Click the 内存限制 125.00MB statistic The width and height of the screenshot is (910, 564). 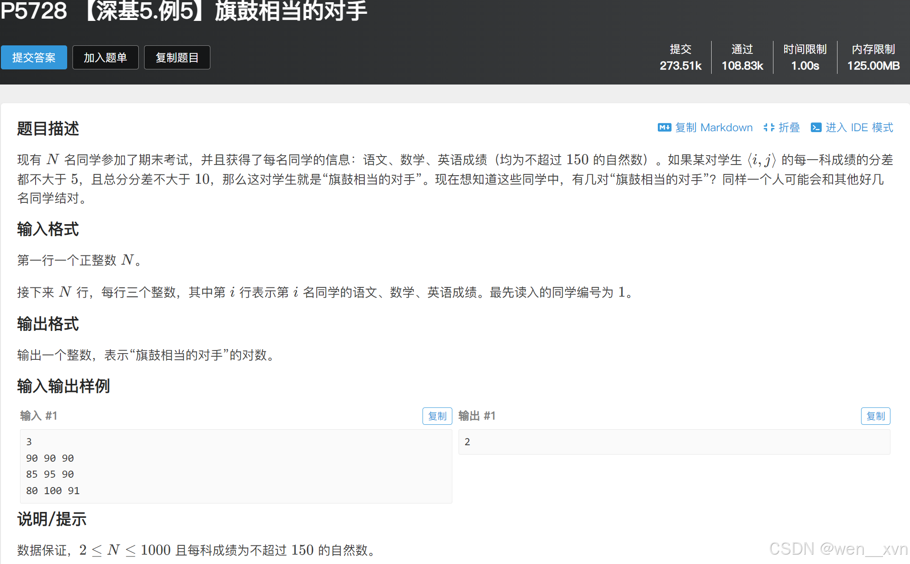[x=873, y=57]
